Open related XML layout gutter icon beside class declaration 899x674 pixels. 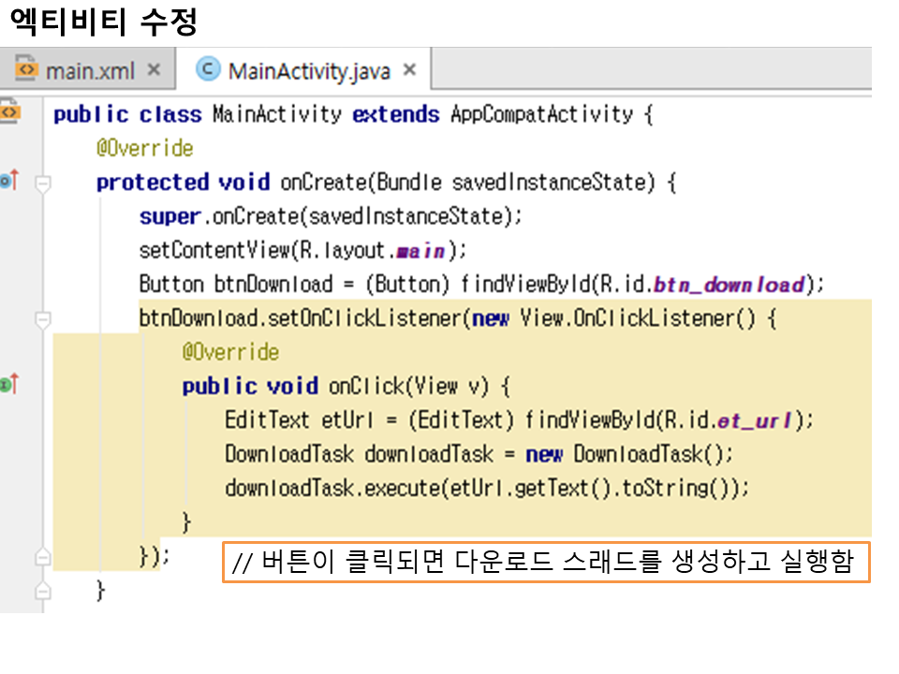pyautogui.click(x=9, y=112)
